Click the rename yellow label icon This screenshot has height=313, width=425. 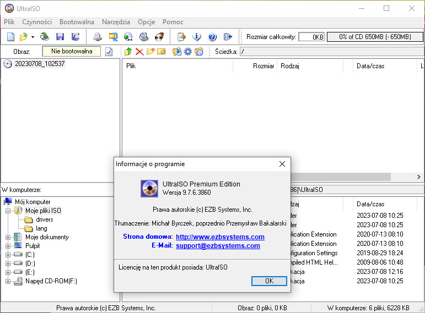click(x=162, y=51)
